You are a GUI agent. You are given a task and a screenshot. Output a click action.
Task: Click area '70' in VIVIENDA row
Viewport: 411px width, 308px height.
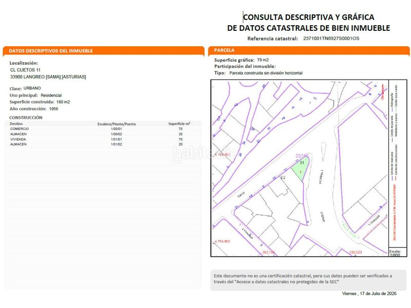pos(181,139)
